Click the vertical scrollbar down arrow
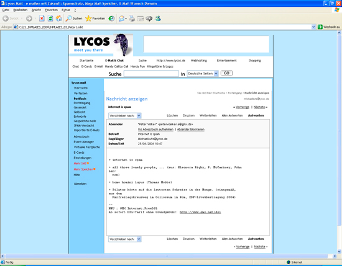The height and width of the screenshot is (266, 342). pos(339,251)
